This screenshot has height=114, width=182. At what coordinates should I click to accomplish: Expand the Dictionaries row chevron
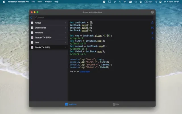coord(66,28)
